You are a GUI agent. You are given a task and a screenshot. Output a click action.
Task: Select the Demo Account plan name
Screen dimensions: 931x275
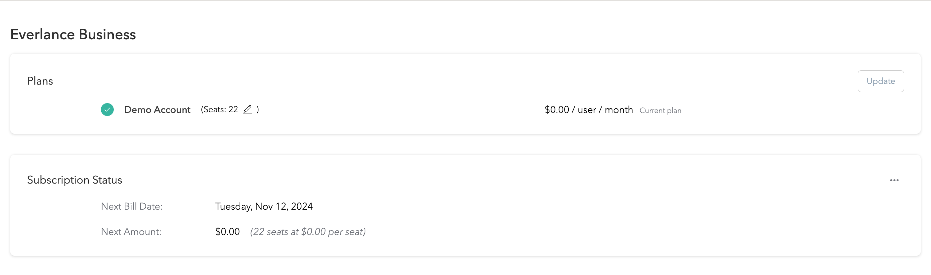click(157, 110)
